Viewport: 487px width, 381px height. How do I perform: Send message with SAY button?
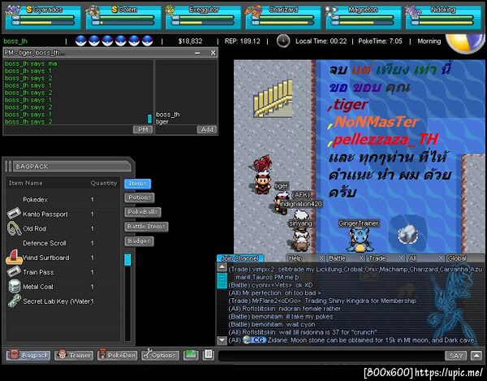pos(456,356)
